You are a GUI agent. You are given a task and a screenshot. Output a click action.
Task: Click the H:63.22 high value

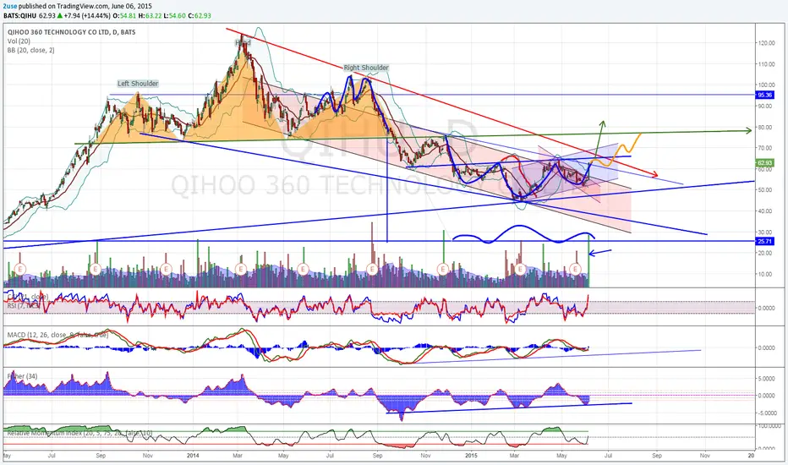150,15
